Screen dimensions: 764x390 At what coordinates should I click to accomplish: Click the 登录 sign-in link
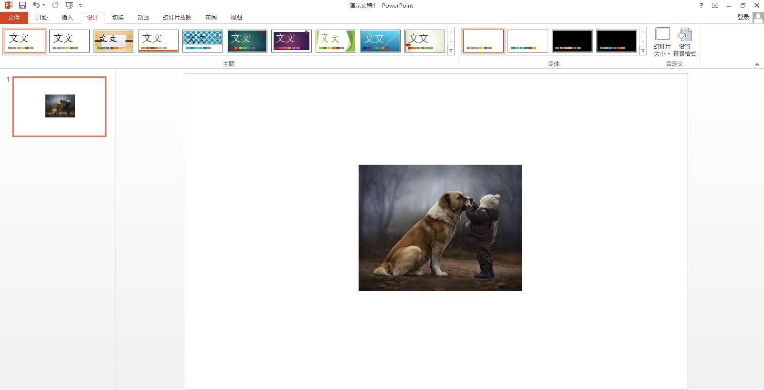(743, 17)
